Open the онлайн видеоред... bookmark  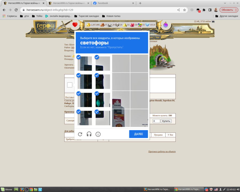[58, 16]
